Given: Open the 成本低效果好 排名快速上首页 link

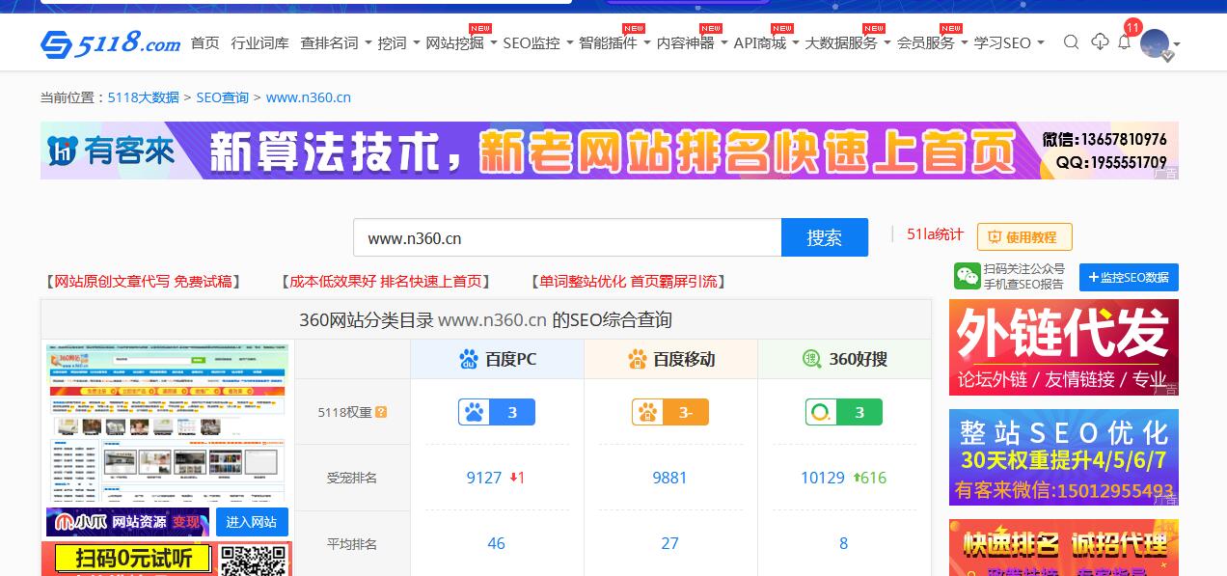Looking at the screenshot, I should [386, 281].
